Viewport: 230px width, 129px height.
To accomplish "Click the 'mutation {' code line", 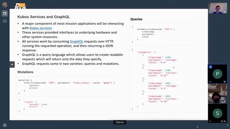I will pos(25,80).
